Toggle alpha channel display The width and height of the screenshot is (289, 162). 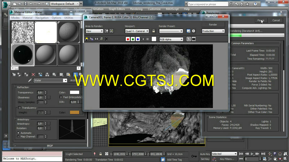(x=143, y=39)
